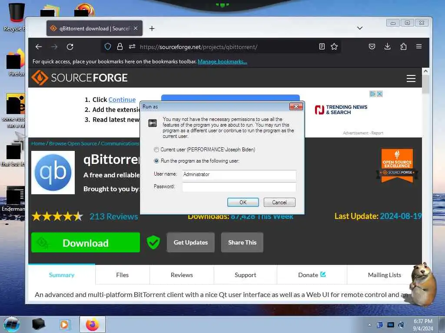This screenshot has width=445, height=333.
Task: Click the Trending News & Search ad
Action: [x=341, y=110]
